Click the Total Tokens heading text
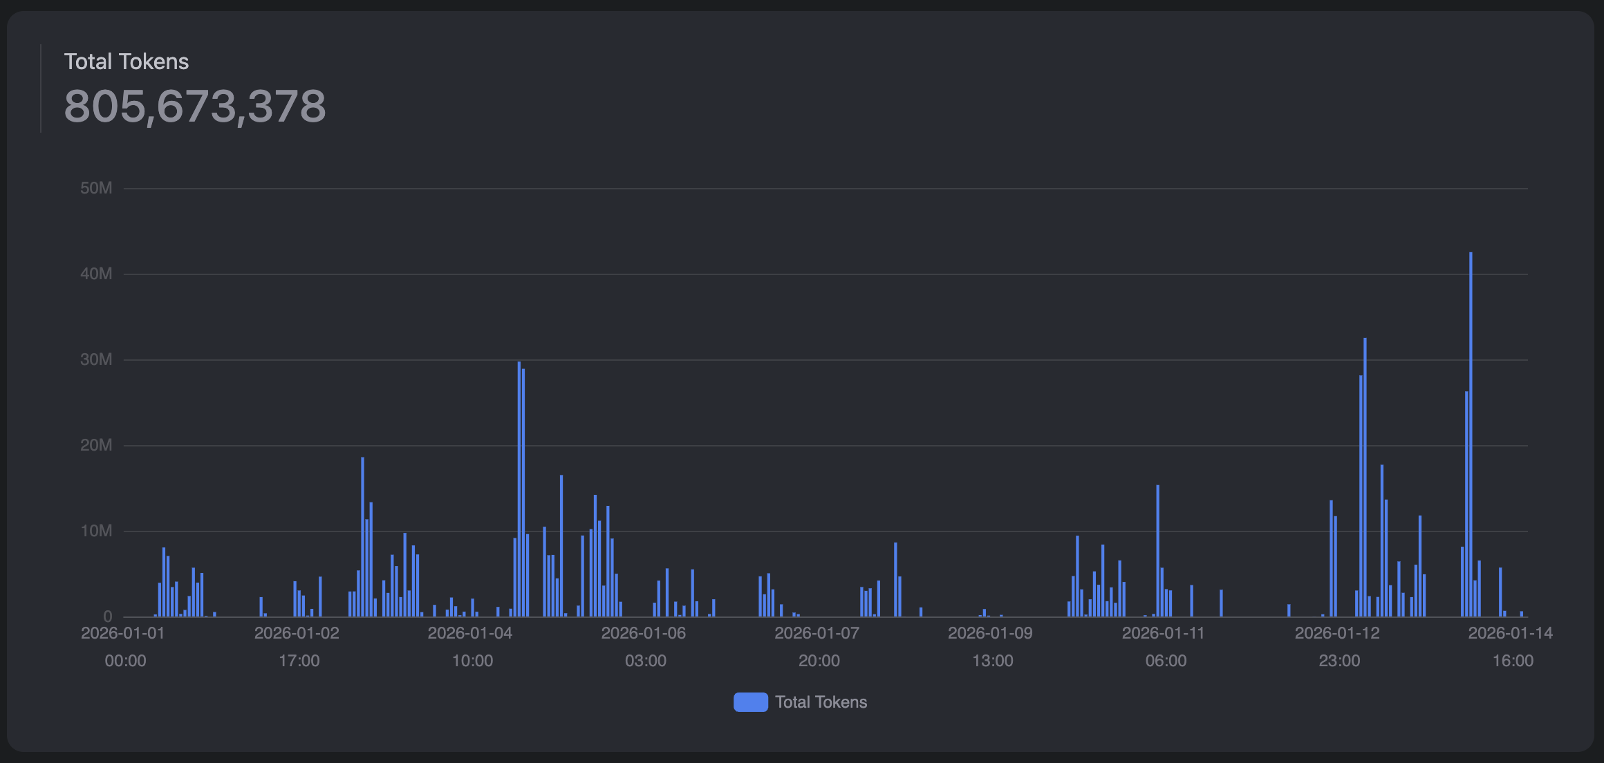 coord(126,62)
